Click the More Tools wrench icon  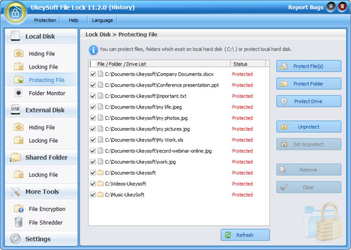(x=15, y=192)
